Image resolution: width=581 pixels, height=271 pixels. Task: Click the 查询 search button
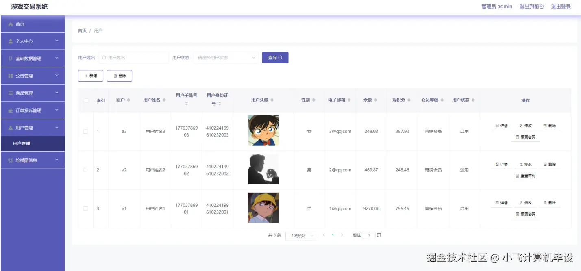[x=275, y=57]
